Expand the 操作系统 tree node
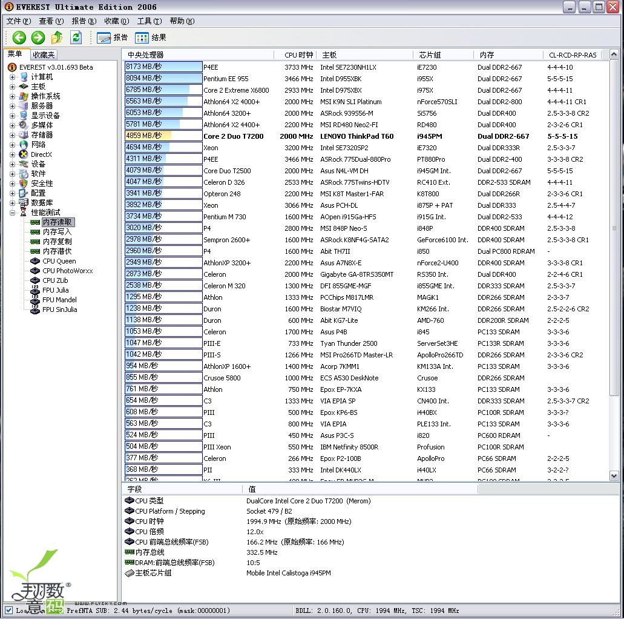The height and width of the screenshot is (619, 624). pos(12,96)
